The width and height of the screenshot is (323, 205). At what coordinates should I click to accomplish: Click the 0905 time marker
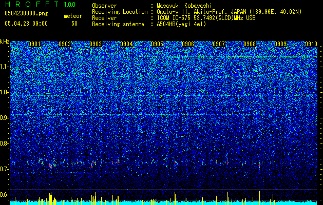[157, 44]
